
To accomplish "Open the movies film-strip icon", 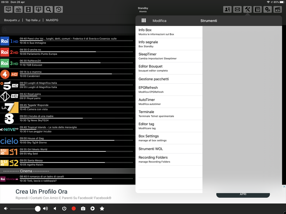I will pos(28,9).
